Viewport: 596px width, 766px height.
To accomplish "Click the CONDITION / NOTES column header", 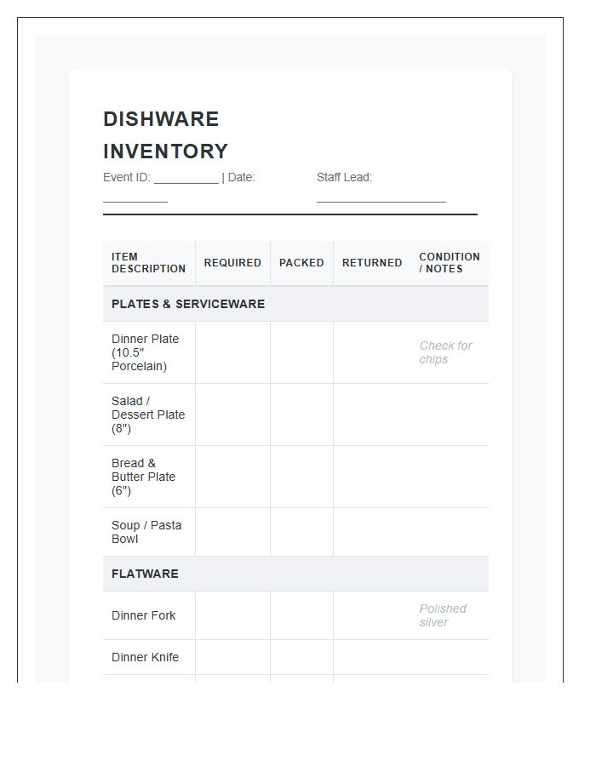I will pos(449,263).
